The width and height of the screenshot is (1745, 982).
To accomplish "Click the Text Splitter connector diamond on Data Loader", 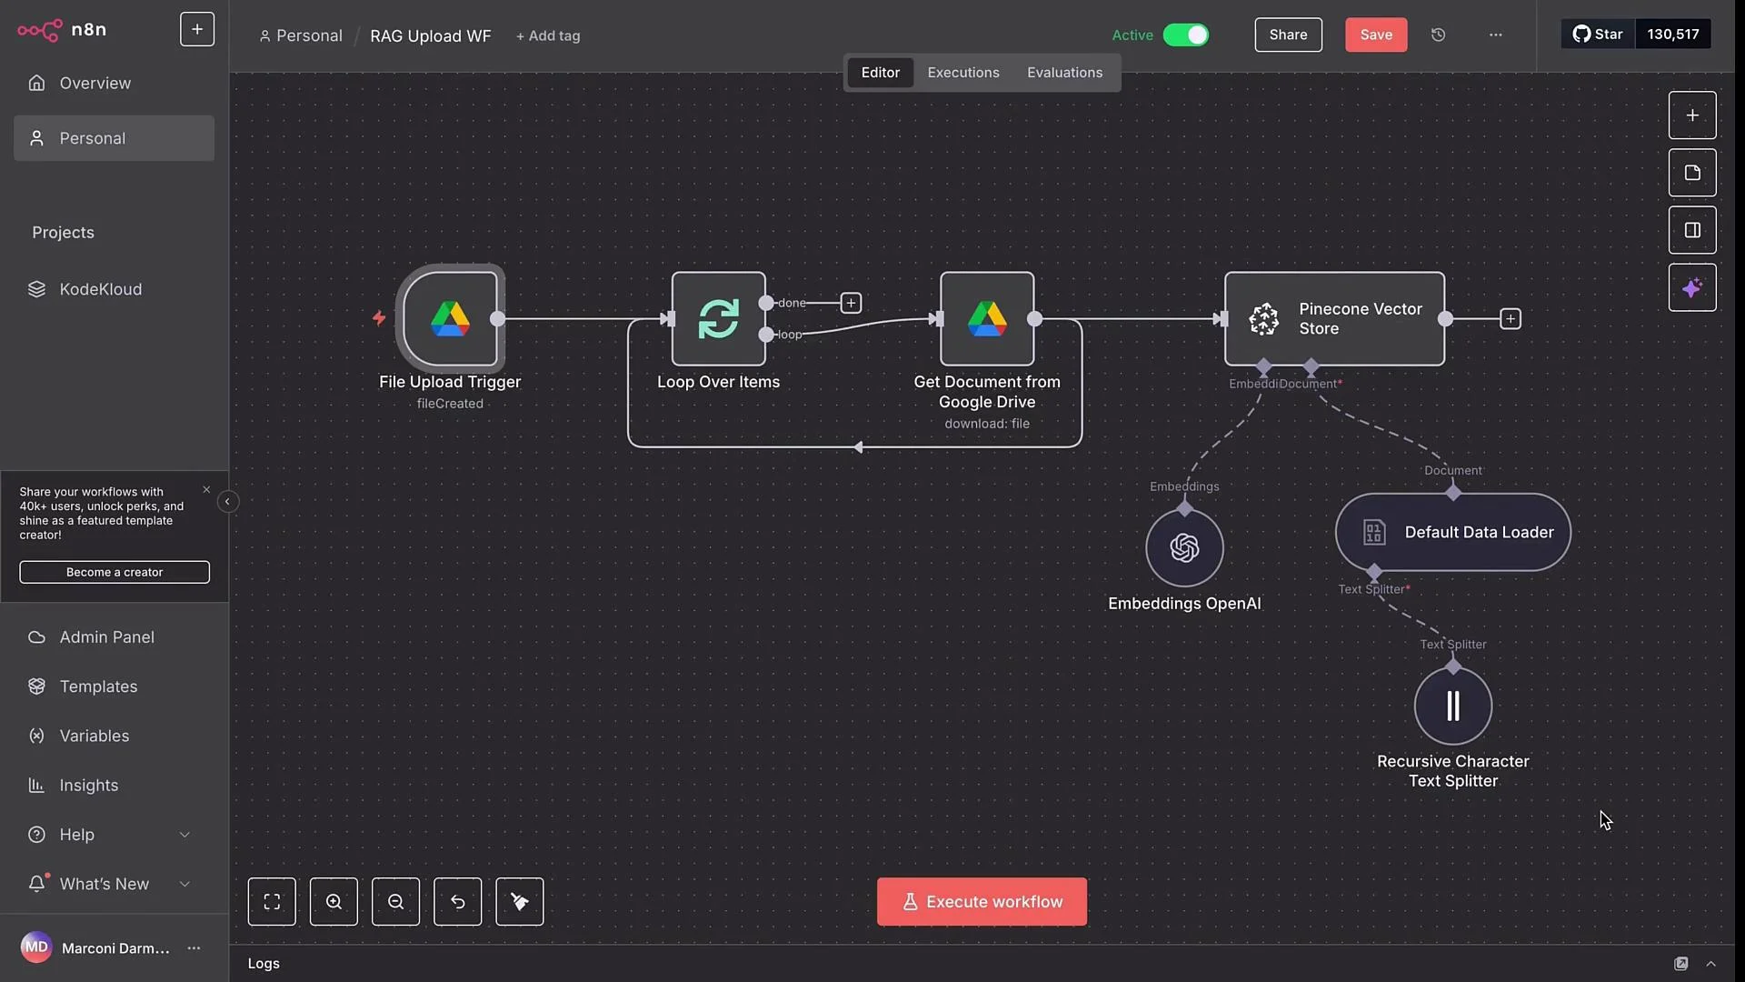I will click(x=1373, y=572).
